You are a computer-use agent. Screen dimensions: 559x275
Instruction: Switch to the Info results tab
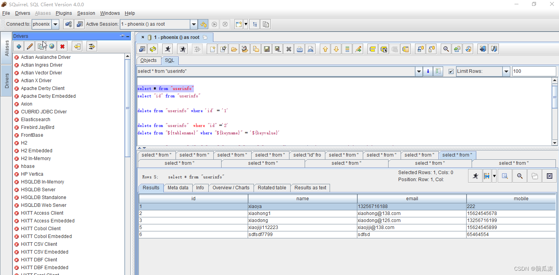pyautogui.click(x=200, y=188)
